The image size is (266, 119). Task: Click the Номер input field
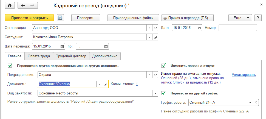[237, 28]
